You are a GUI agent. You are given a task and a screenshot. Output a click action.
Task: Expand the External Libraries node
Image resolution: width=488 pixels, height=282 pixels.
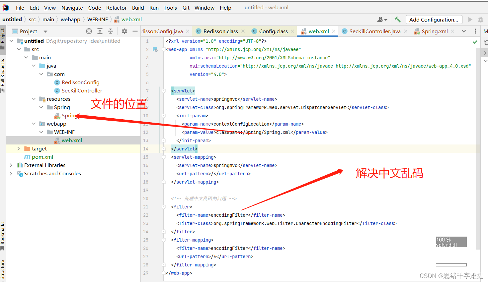click(x=11, y=165)
